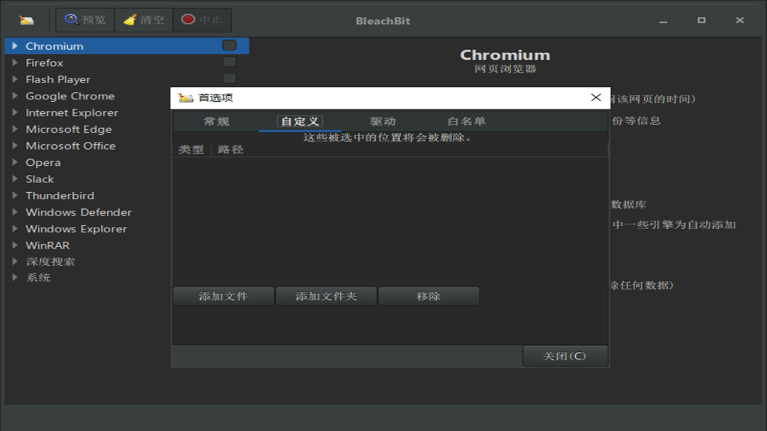Expand the Google Chrome tree item

(15, 96)
